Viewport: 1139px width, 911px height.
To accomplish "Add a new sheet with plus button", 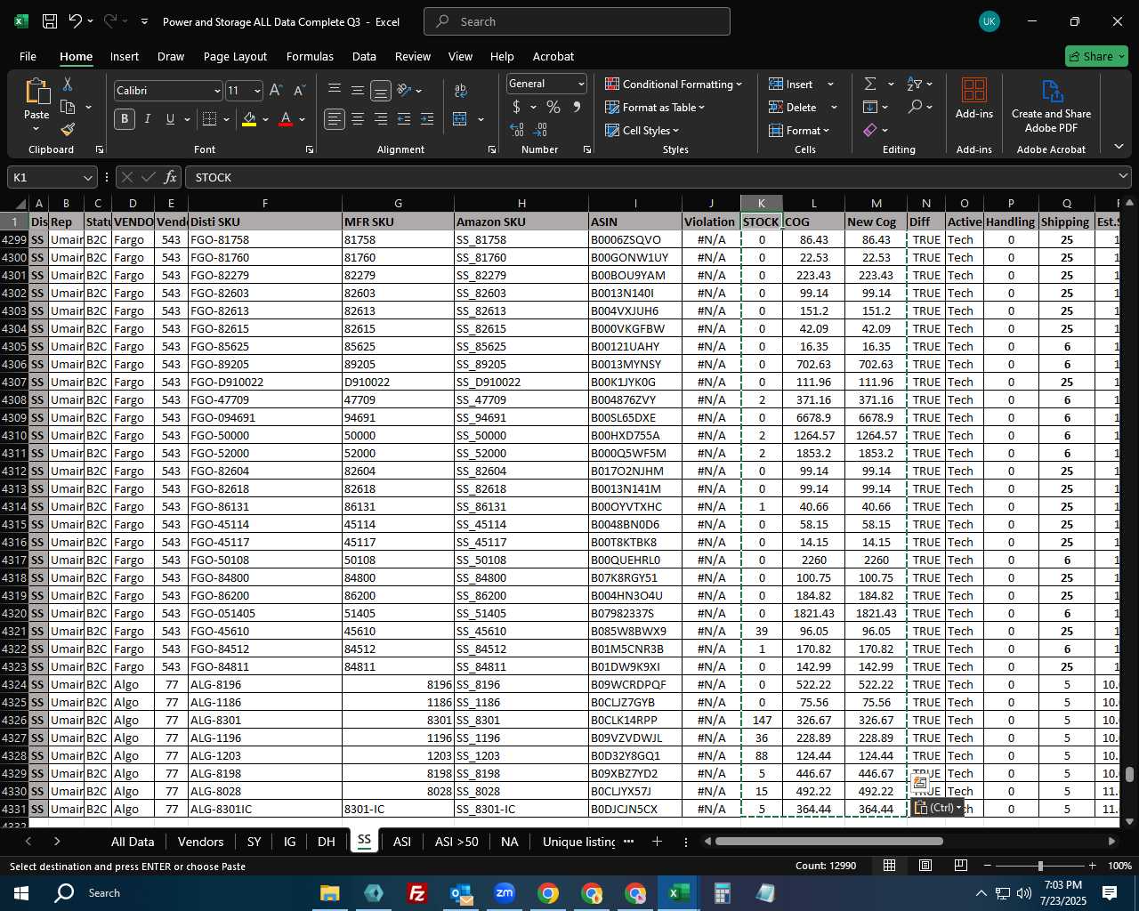I will tap(657, 842).
